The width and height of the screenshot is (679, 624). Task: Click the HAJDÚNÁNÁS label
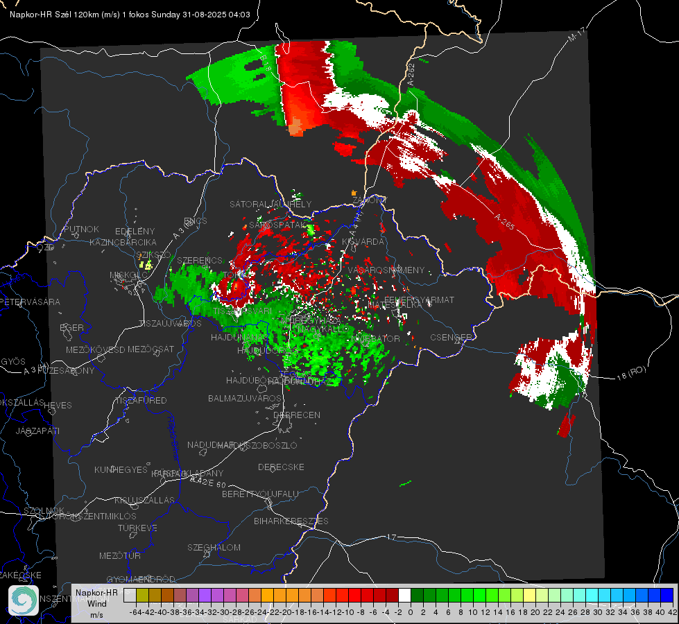[x=237, y=338]
